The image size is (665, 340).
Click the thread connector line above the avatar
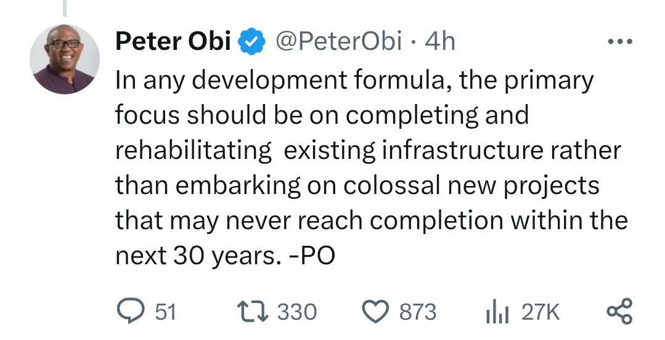click(64, 7)
